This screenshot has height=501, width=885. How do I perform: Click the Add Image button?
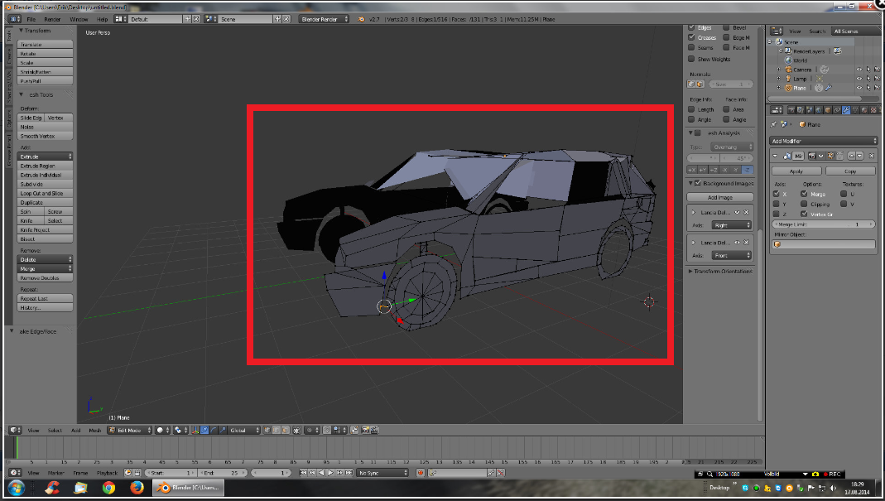719,197
